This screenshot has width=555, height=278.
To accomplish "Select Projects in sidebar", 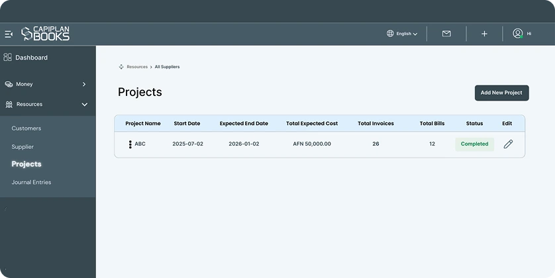I will pyautogui.click(x=26, y=164).
